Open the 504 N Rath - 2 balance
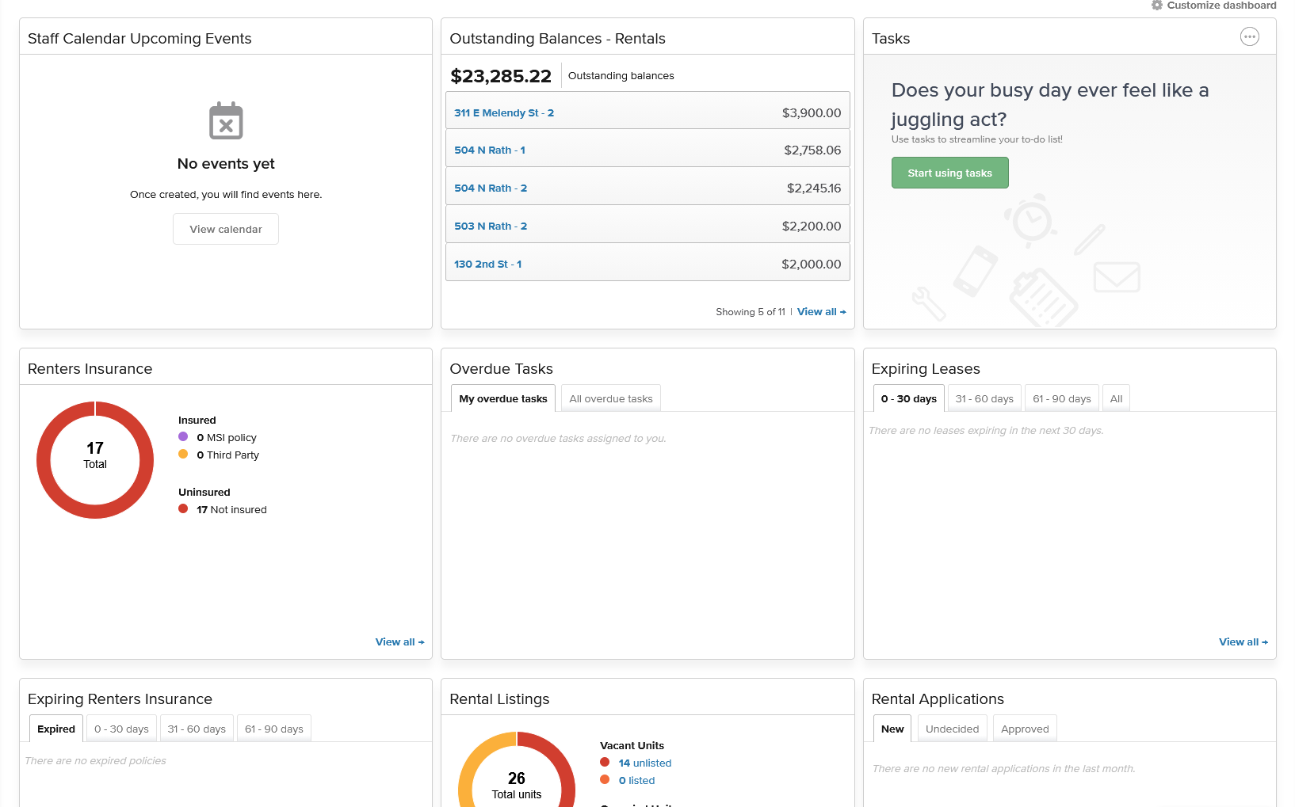 click(x=491, y=188)
